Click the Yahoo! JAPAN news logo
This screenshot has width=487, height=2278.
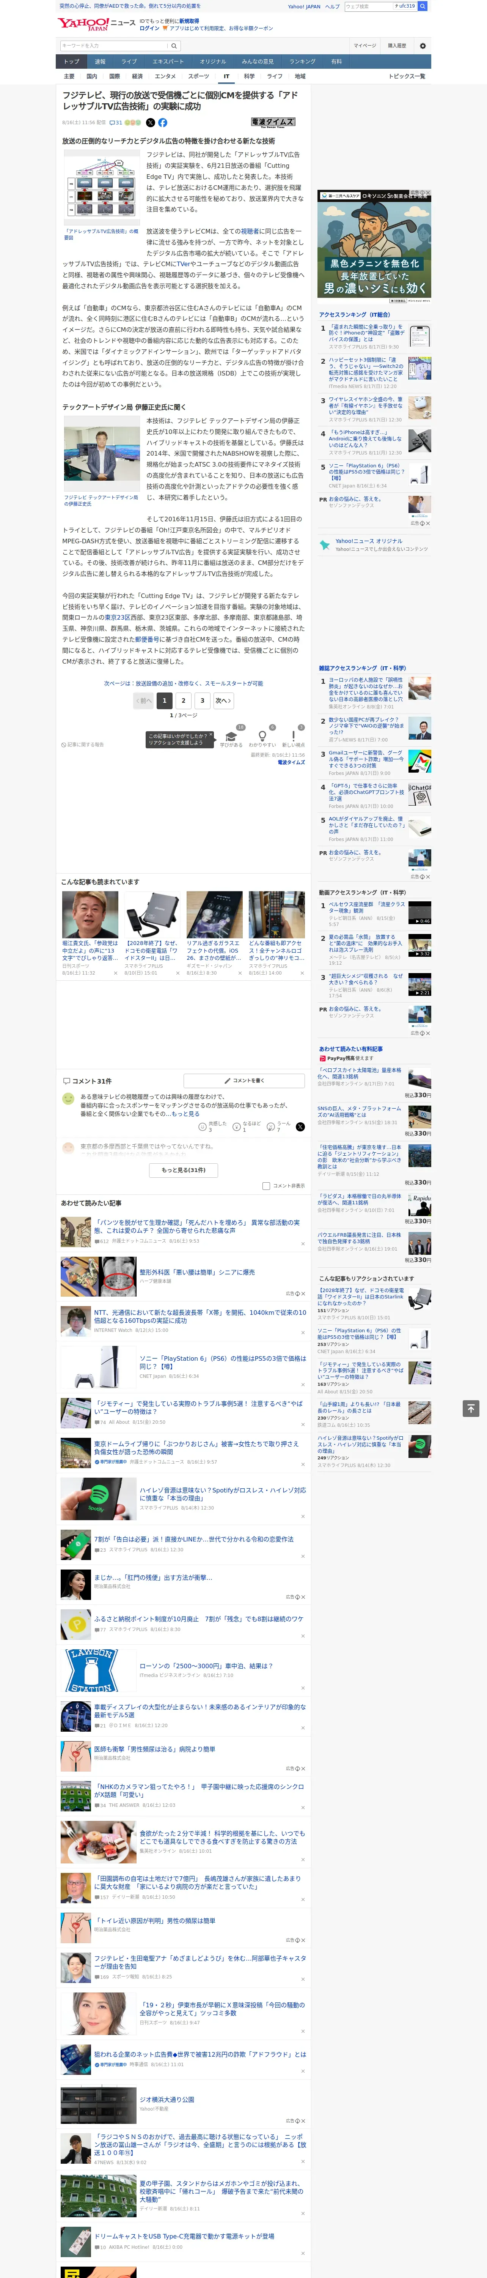96,24
